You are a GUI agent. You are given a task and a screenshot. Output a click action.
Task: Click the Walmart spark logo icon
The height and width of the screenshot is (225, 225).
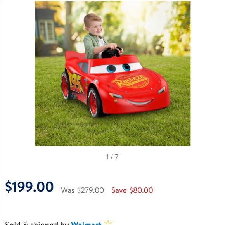point(108,222)
